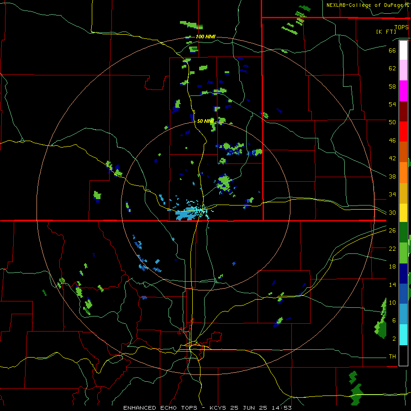Click the 54 legend value

coord(392,104)
